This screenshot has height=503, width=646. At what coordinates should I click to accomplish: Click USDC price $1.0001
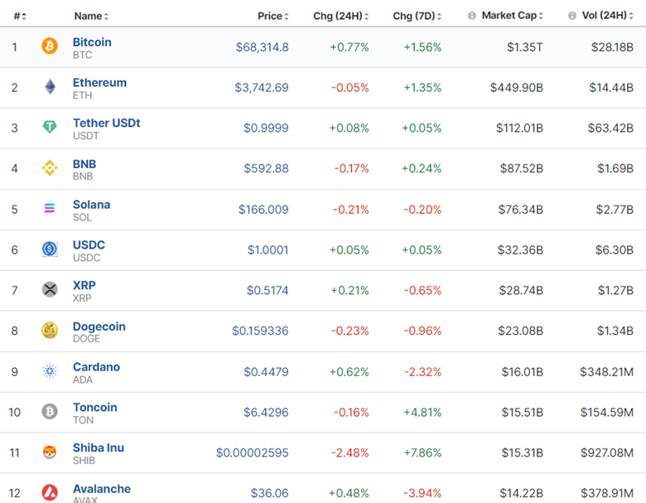coord(268,250)
